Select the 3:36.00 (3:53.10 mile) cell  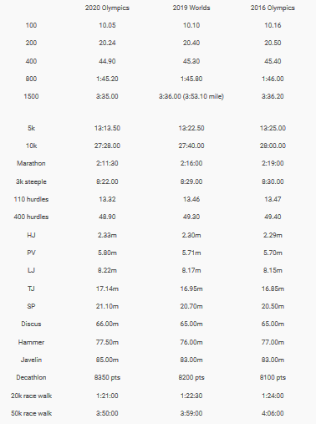tap(191, 96)
